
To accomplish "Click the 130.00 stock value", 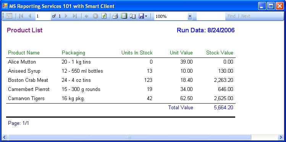I will coord(226,71).
